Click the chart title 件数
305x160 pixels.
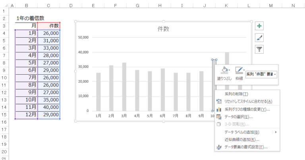pos(163,29)
